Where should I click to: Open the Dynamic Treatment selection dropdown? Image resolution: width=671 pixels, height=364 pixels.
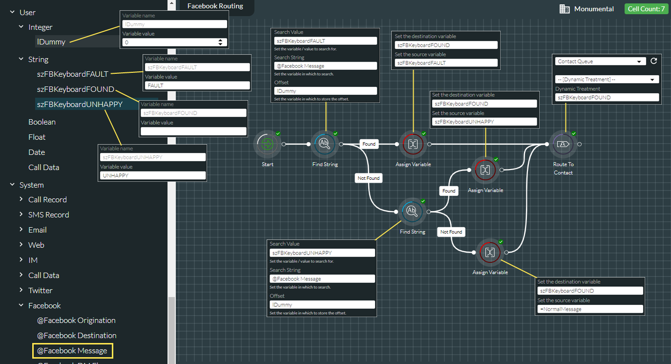coord(607,79)
